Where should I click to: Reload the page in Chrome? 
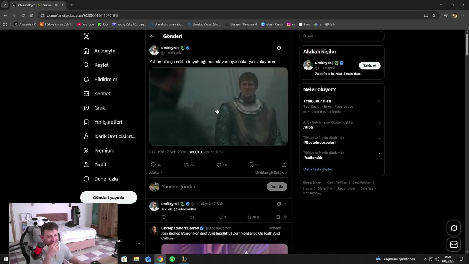tap(23, 15)
